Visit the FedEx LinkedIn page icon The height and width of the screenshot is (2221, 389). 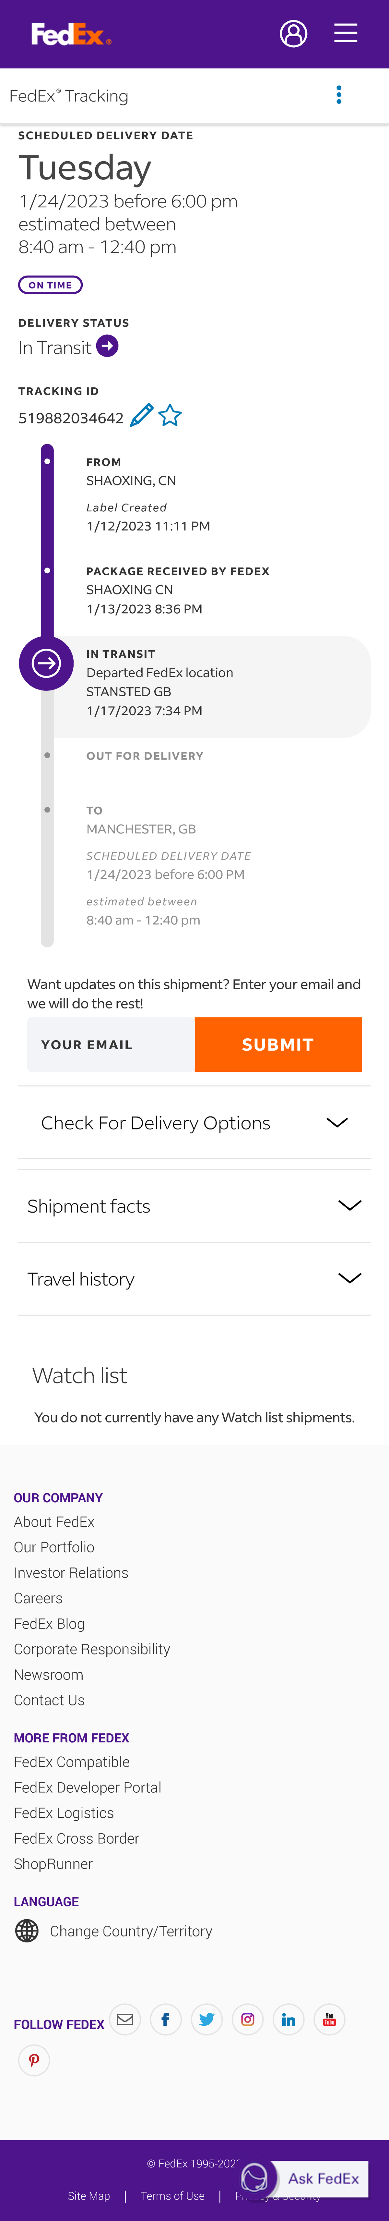(x=288, y=2019)
